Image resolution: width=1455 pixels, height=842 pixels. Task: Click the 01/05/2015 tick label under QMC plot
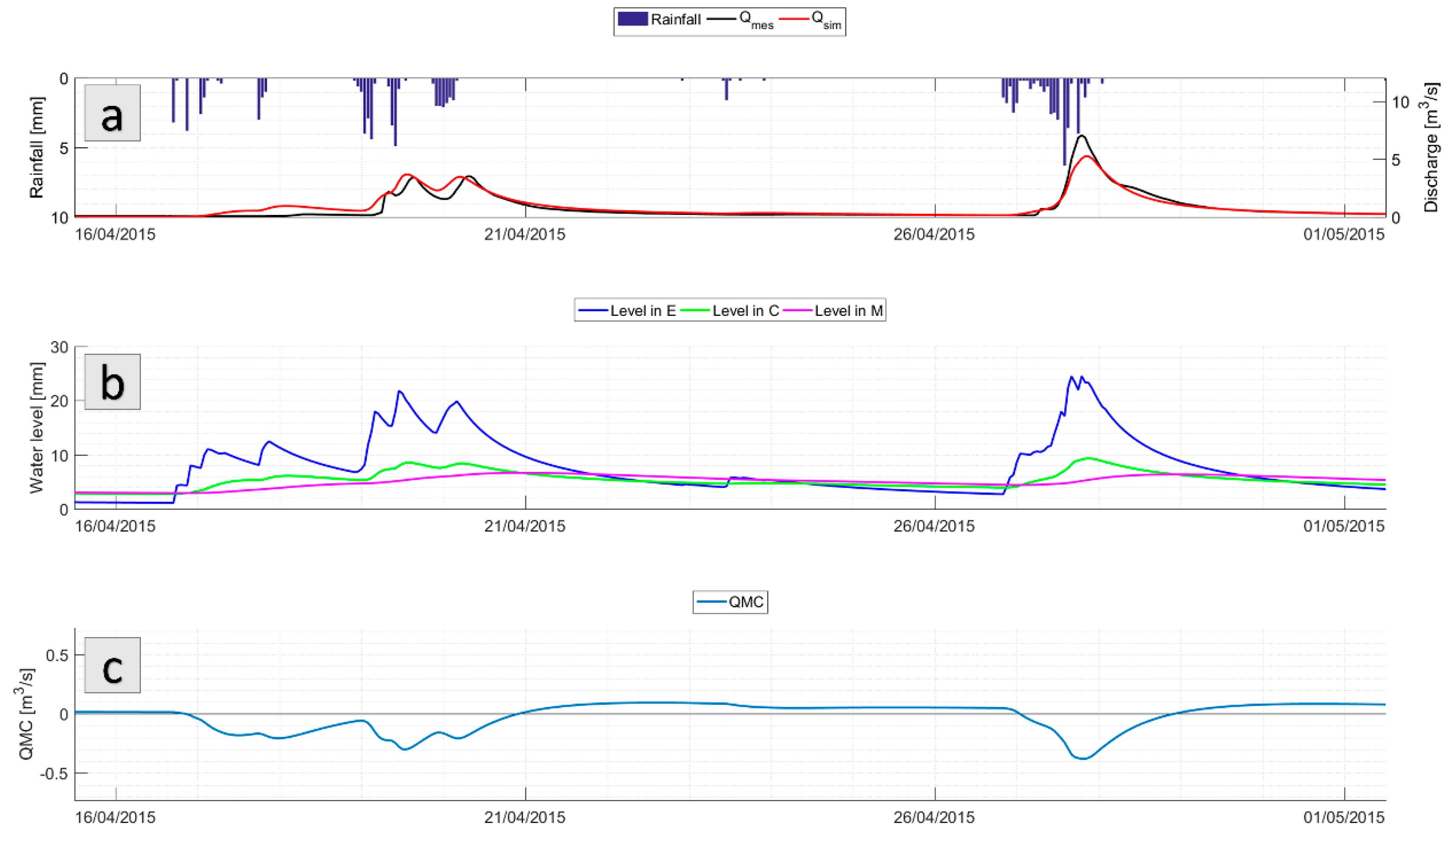coord(1344,817)
